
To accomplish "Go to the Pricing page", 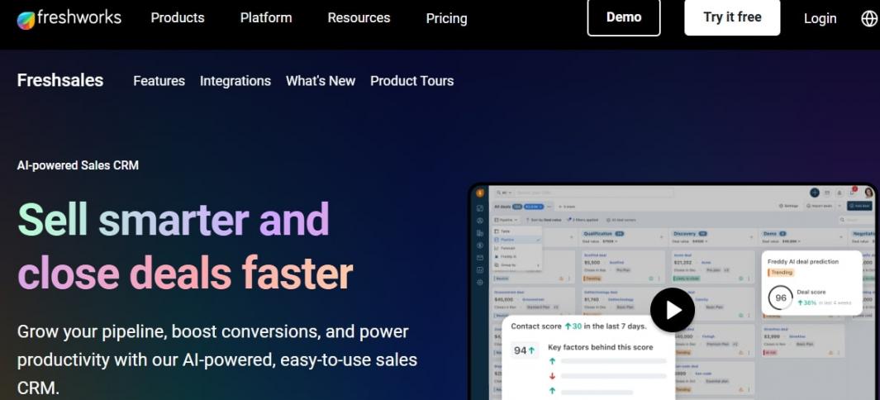I will click(x=446, y=18).
